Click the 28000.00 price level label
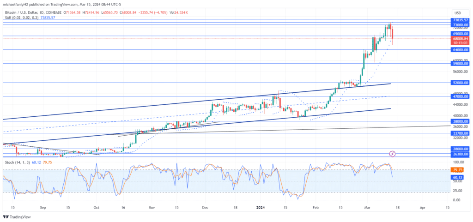The image size is (473, 222). pyautogui.click(x=461, y=149)
